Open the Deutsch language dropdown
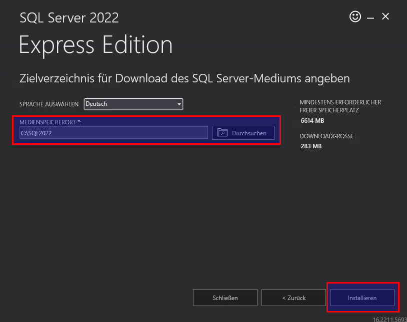 [x=133, y=104]
